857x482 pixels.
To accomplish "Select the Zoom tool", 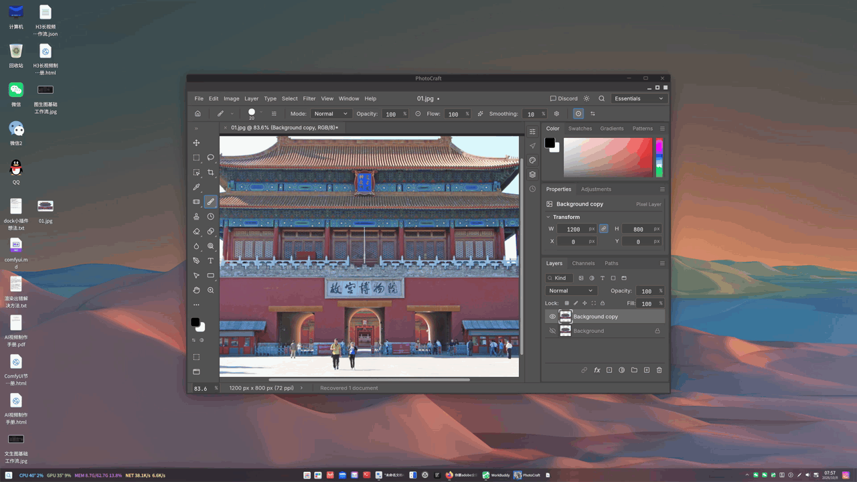I will 210,290.
